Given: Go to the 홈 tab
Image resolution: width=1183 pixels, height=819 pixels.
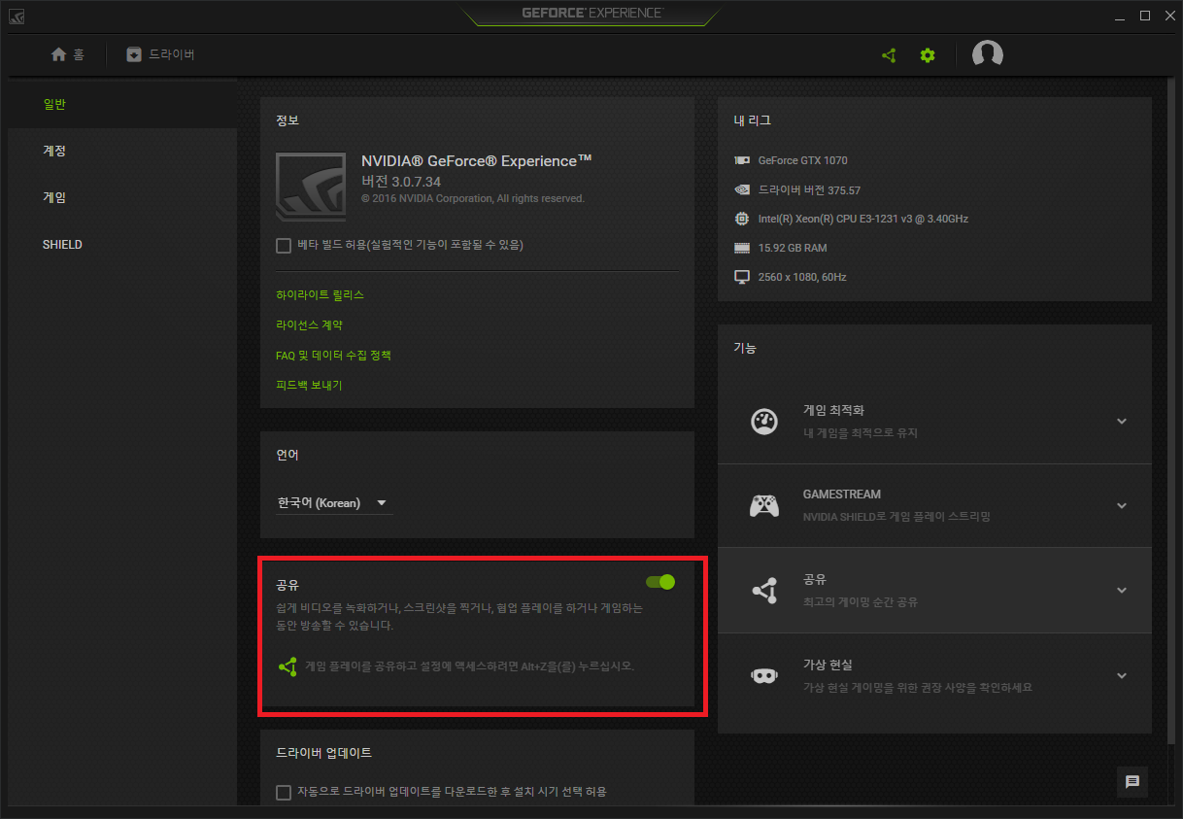Looking at the screenshot, I should 67,54.
